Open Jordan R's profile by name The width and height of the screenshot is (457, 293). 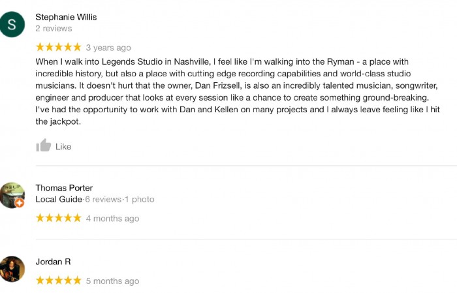point(53,262)
